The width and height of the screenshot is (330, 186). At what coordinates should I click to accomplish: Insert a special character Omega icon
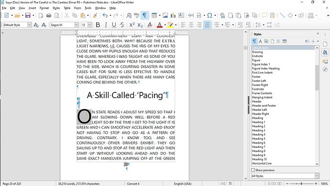point(209,15)
